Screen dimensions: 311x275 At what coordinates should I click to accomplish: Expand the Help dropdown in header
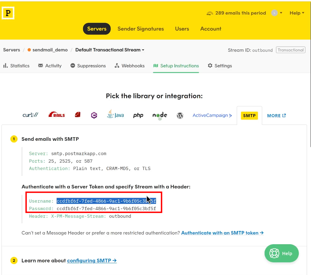coord(297,13)
